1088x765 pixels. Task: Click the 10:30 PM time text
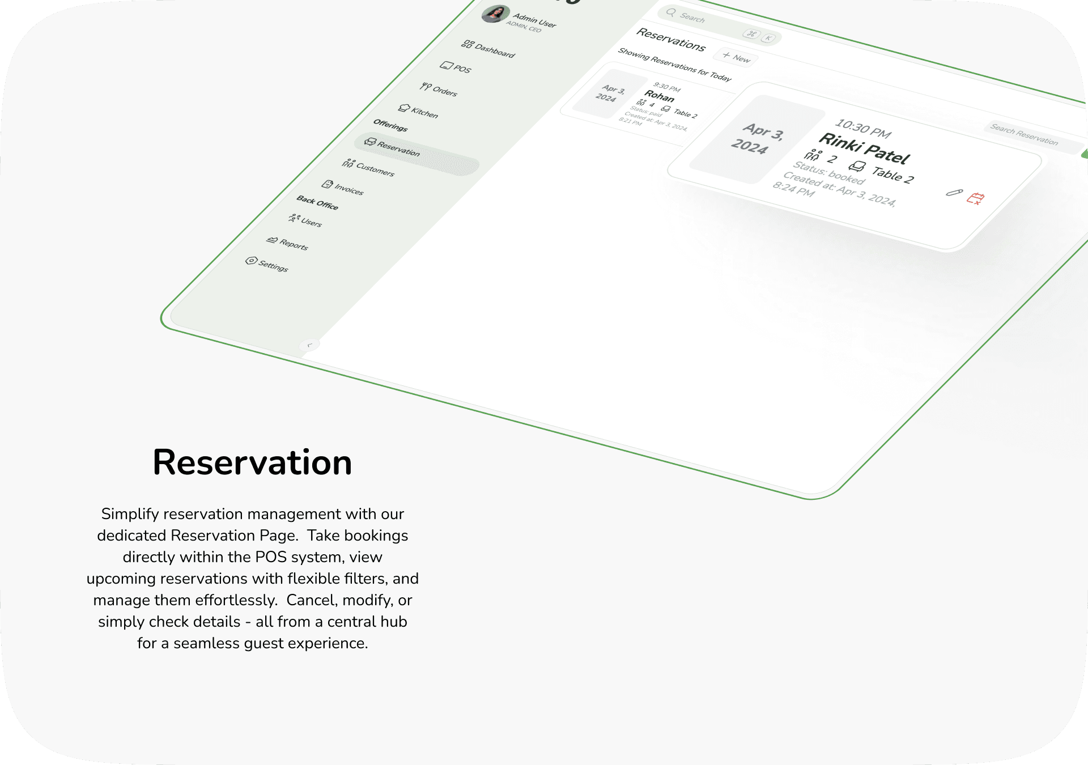(863, 129)
